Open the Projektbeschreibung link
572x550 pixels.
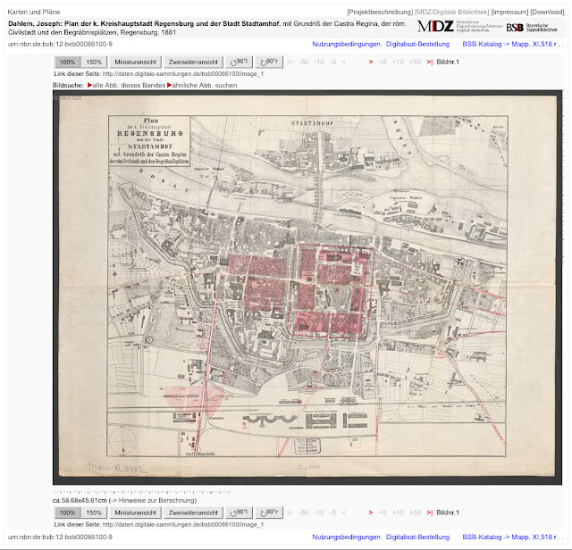point(380,12)
